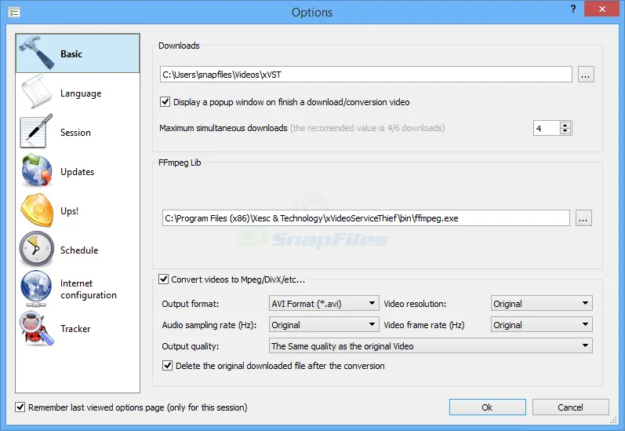Select the Basic page label

71,54
